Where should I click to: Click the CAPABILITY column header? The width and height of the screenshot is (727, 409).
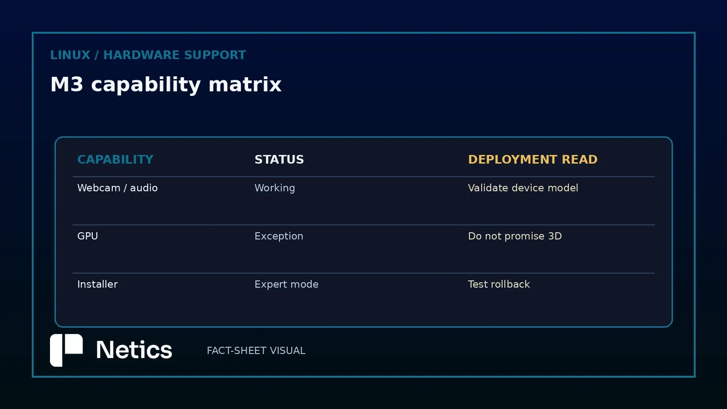[115, 160]
